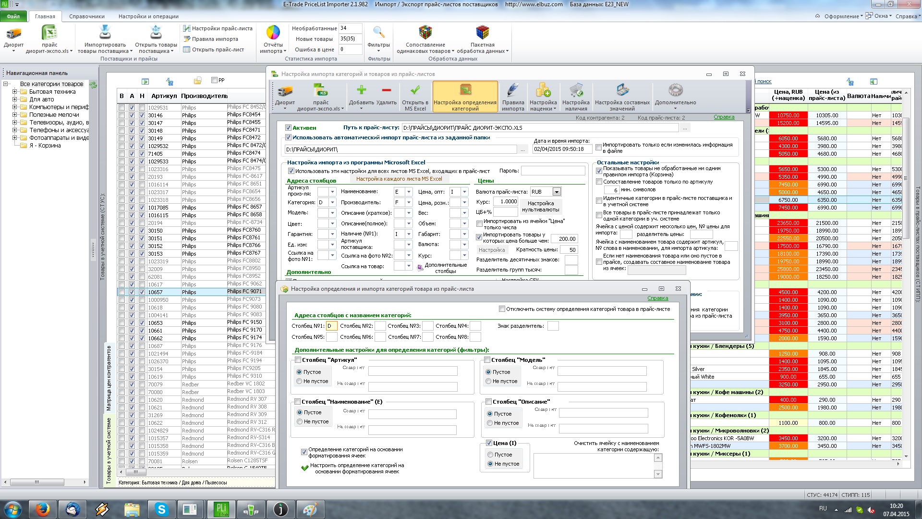Click the Настройка мультивалюты button

click(541, 207)
